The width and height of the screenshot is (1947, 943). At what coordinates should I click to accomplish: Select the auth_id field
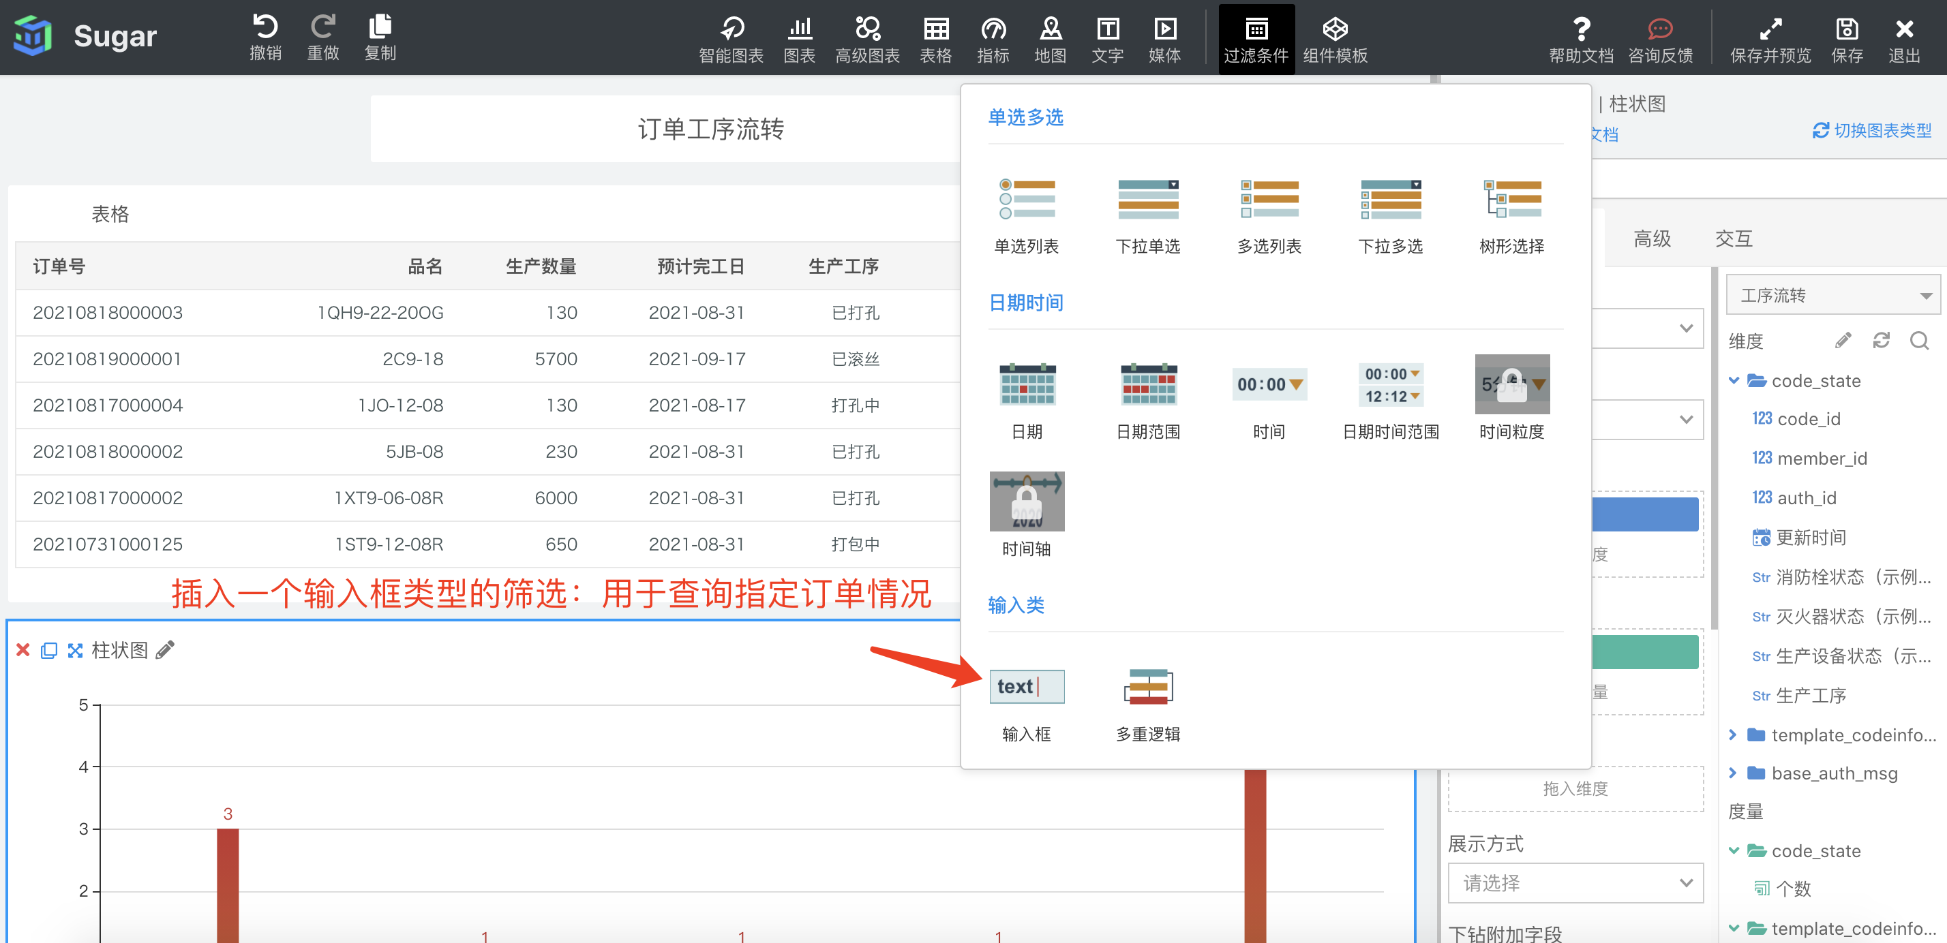(1794, 497)
